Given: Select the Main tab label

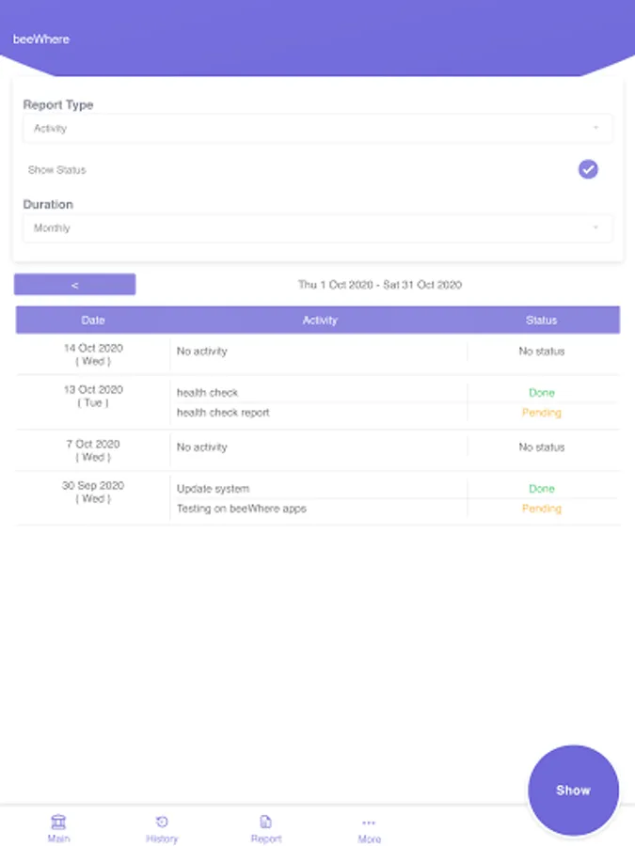Looking at the screenshot, I should [x=58, y=838].
